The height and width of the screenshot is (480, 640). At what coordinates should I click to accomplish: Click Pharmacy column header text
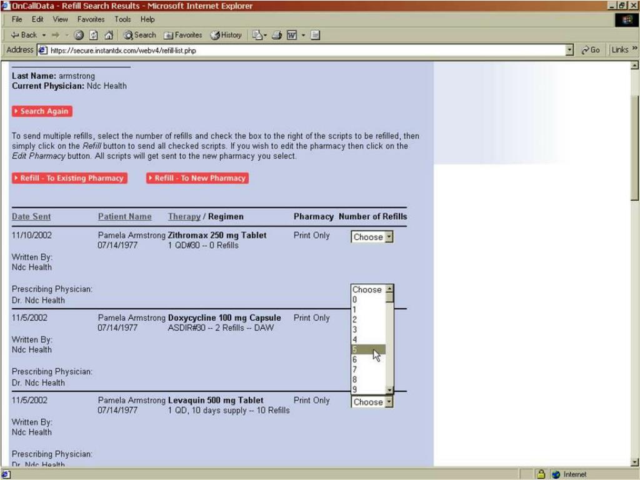click(x=314, y=217)
